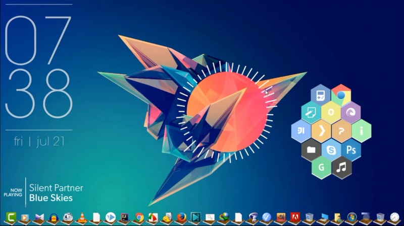Open the orange-play media player dock icon
The image size is (404, 226).
point(25,218)
